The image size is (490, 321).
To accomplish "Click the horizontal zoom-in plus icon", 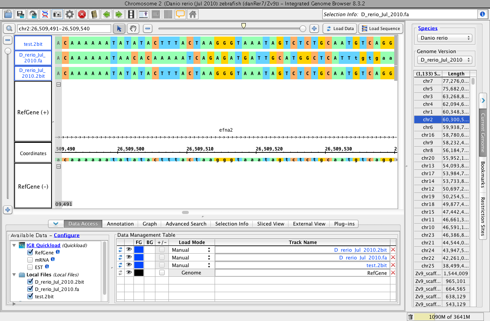I will tap(314, 28).
